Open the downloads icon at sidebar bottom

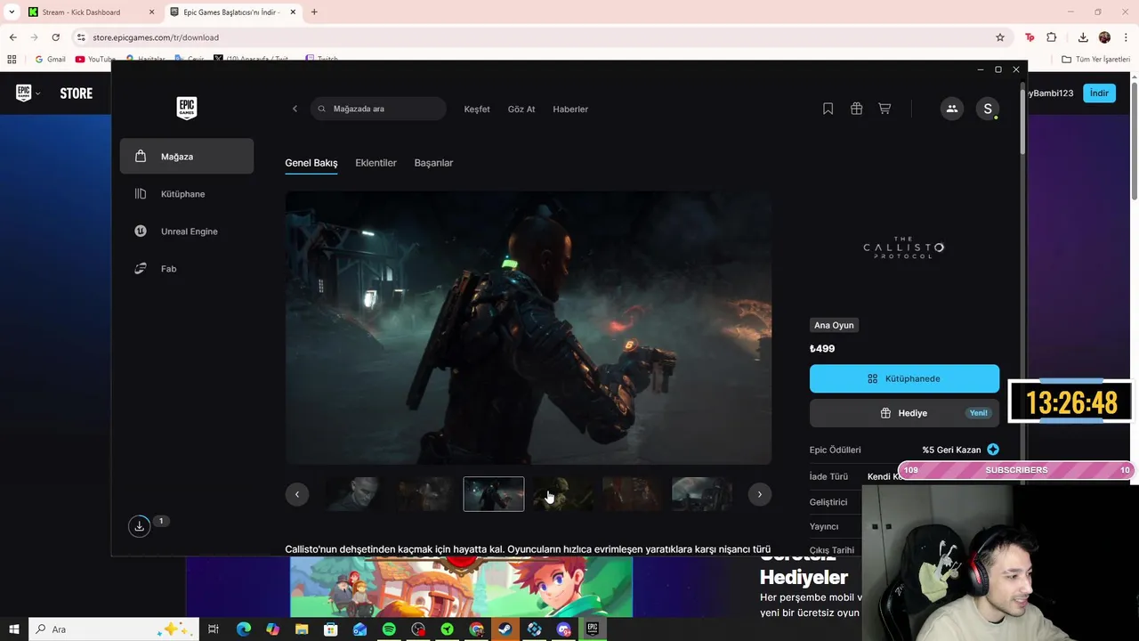tap(139, 526)
